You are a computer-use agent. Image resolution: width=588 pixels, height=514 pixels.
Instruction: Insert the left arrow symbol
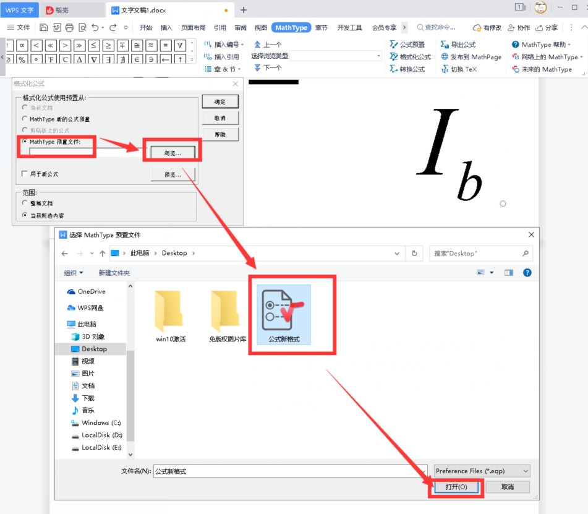(166, 59)
